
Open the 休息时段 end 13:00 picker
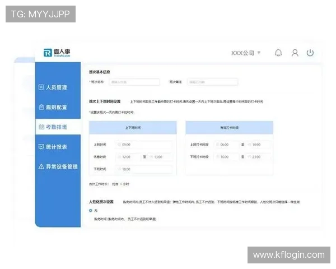(160, 157)
